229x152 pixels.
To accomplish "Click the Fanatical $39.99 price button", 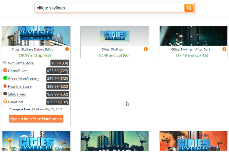I will [x=58, y=102].
